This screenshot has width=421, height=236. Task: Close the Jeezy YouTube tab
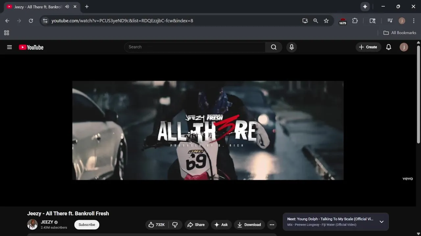[x=75, y=7]
